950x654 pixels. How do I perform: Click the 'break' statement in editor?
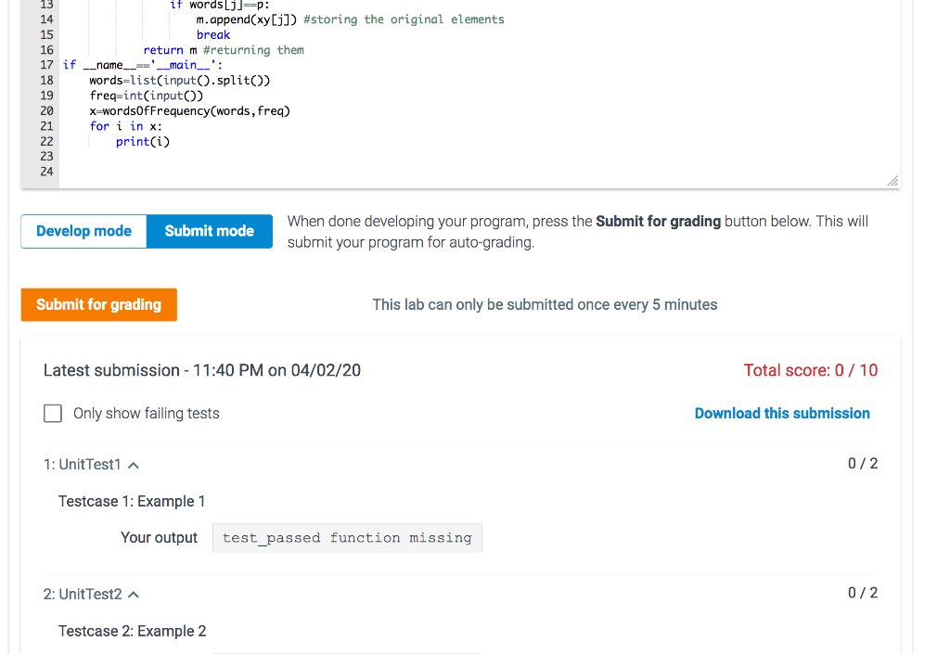point(213,35)
